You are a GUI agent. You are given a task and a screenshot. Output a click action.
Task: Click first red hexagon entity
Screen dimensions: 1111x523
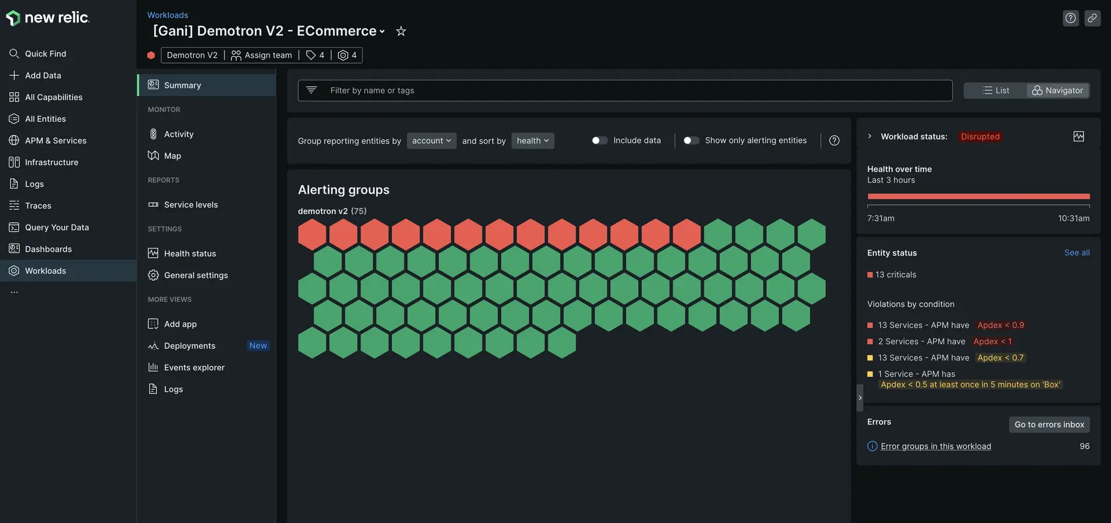[312, 234]
